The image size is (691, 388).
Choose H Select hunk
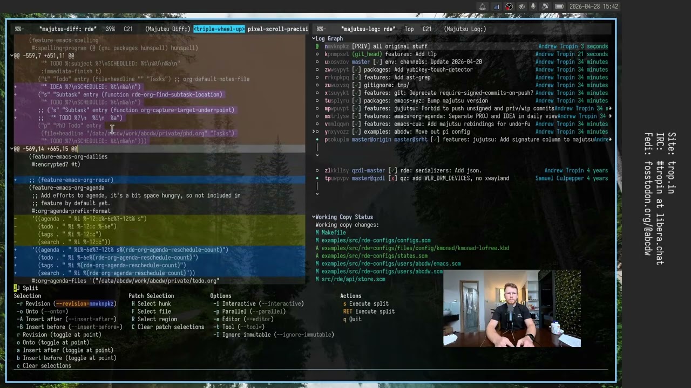pyautogui.click(x=151, y=304)
